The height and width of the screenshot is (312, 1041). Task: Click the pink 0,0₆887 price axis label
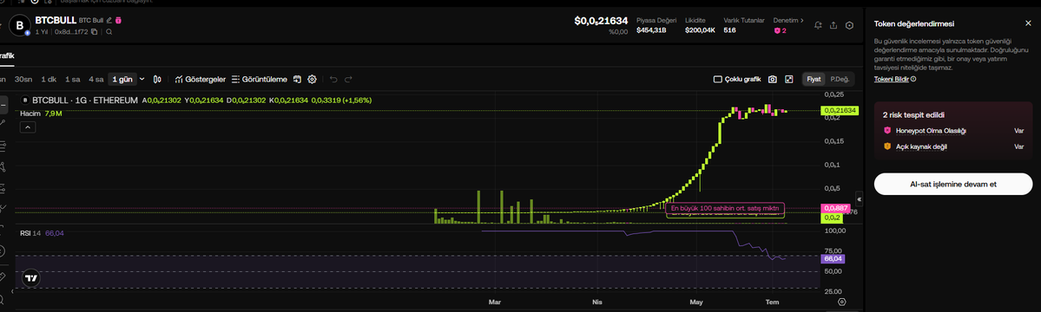click(836, 208)
